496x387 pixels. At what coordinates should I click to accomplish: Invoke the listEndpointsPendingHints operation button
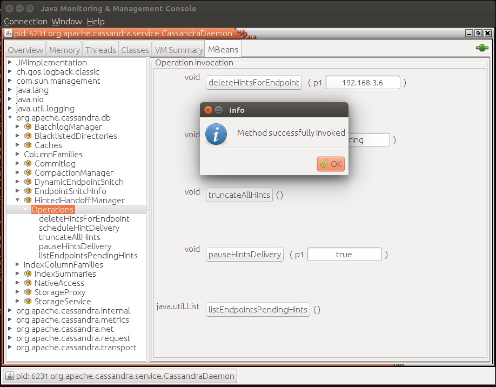(258, 309)
